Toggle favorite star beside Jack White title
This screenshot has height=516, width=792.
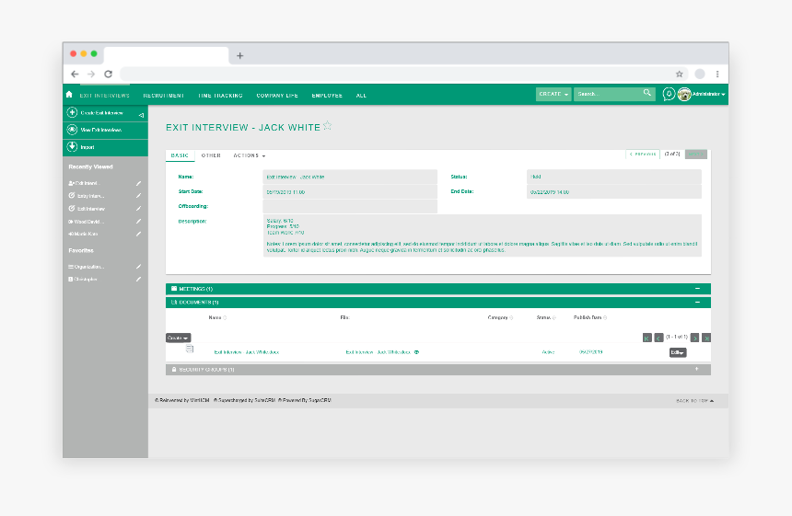[x=327, y=126]
